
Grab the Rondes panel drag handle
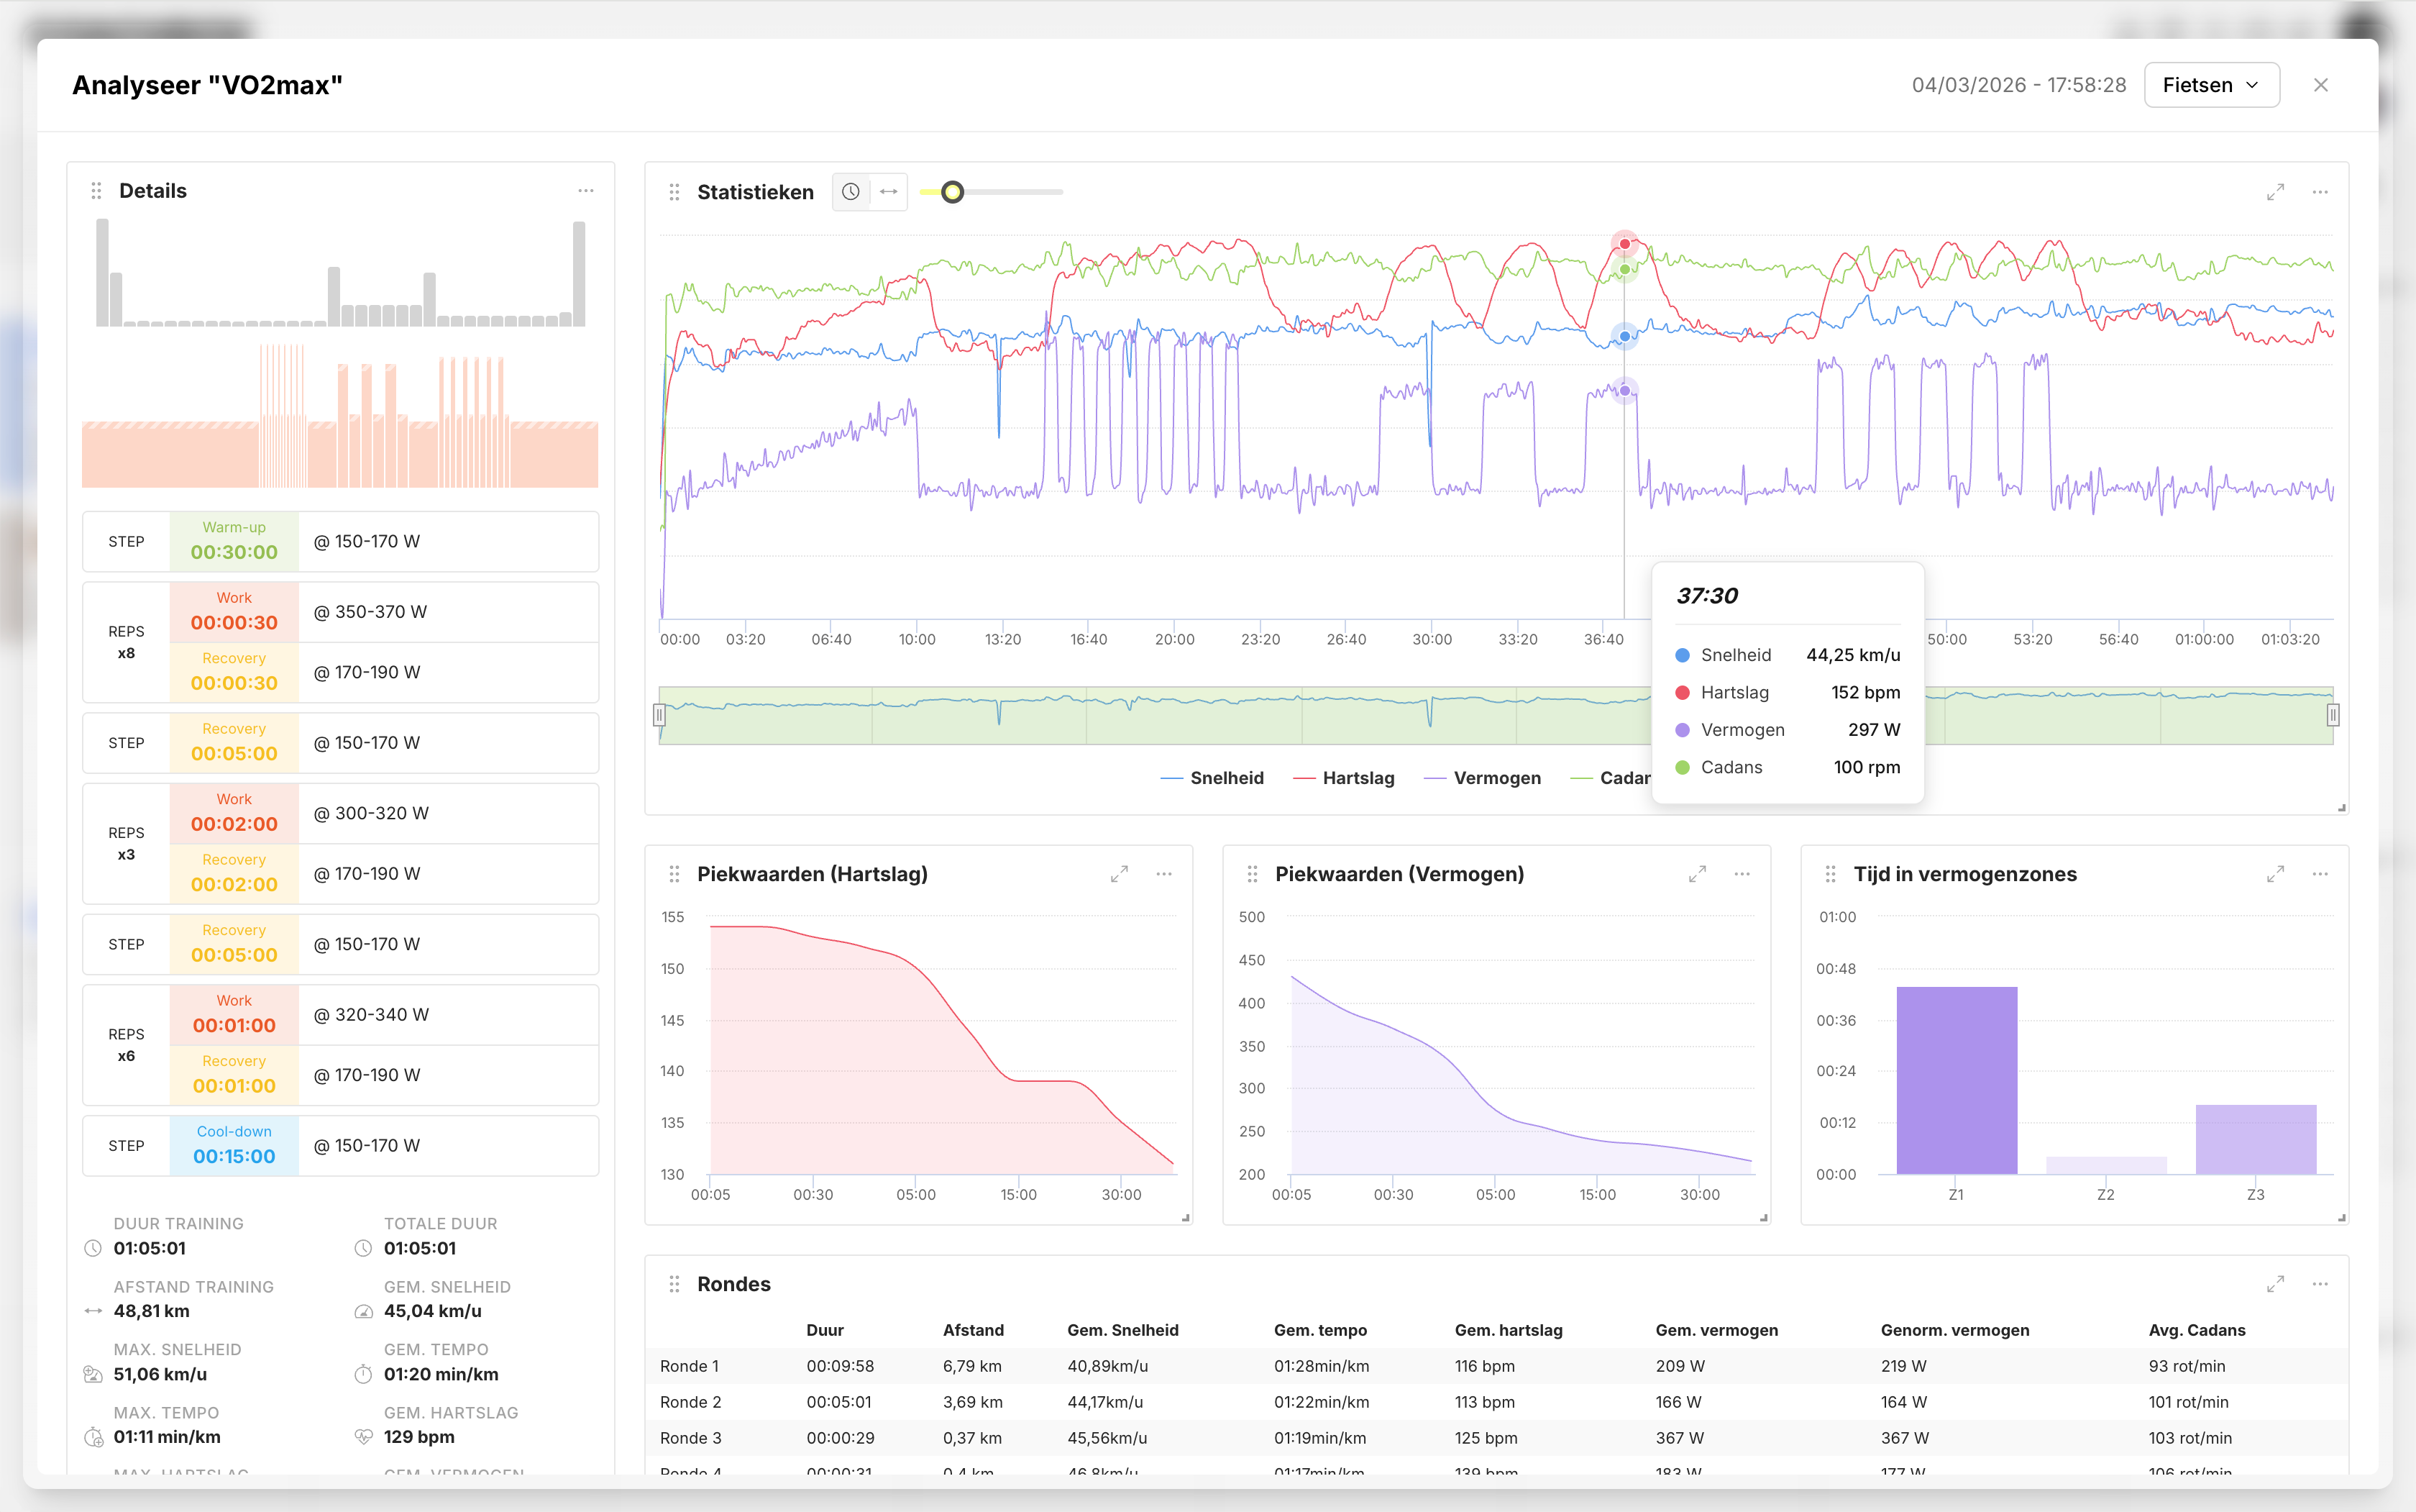[x=674, y=1284]
